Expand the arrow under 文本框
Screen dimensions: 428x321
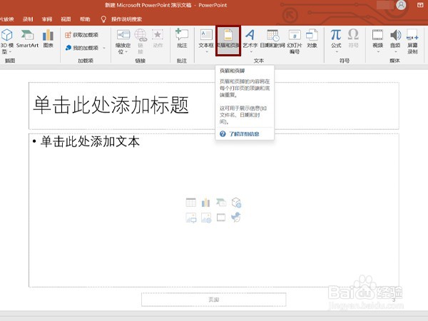tap(206, 51)
